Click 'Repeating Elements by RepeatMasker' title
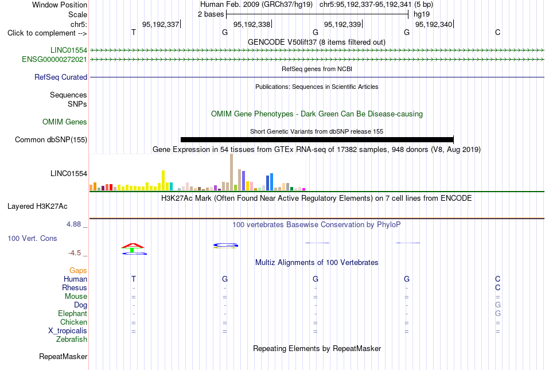The width and height of the screenshot is (545, 370). point(317,348)
